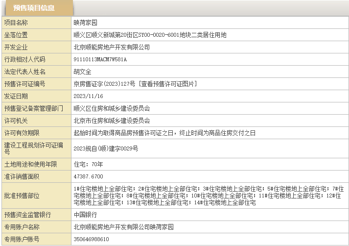Click 顺义区住房和城乡建设委员会 value
This screenshot has height=246, width=349.
click(112, 108)
